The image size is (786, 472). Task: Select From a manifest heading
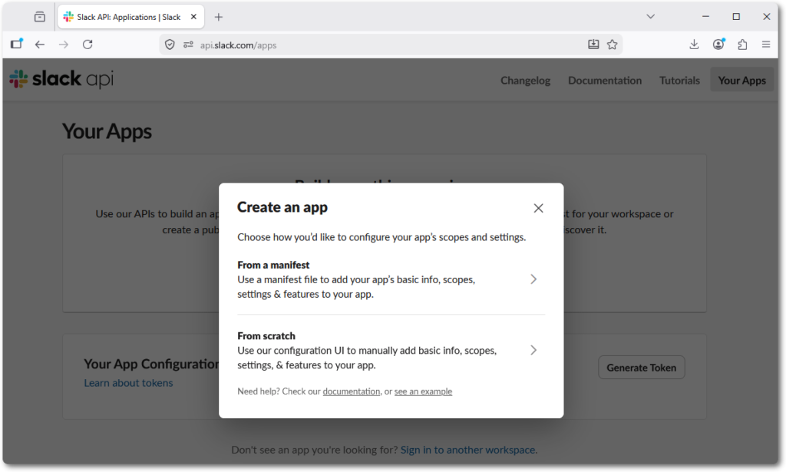pos(273,265)
